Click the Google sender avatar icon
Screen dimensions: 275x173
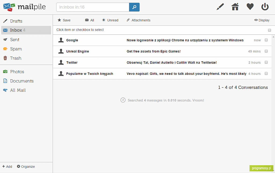click(x=61, y=40)
